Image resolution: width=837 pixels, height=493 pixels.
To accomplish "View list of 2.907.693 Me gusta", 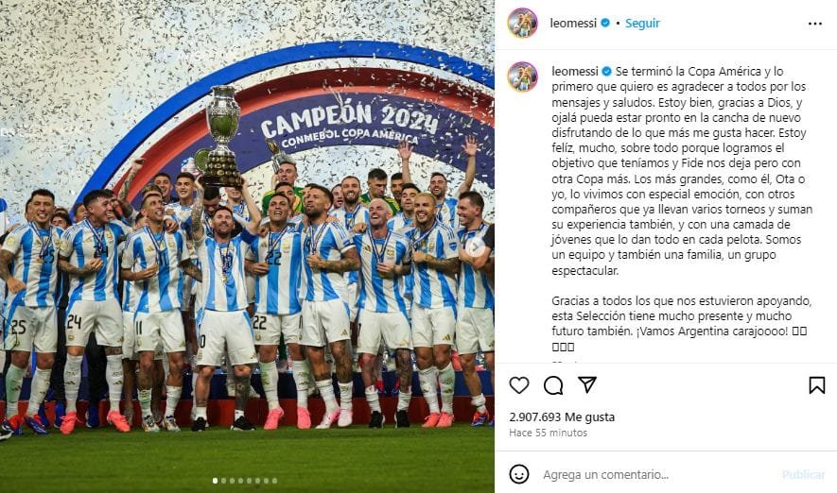I will click(562, 416).
